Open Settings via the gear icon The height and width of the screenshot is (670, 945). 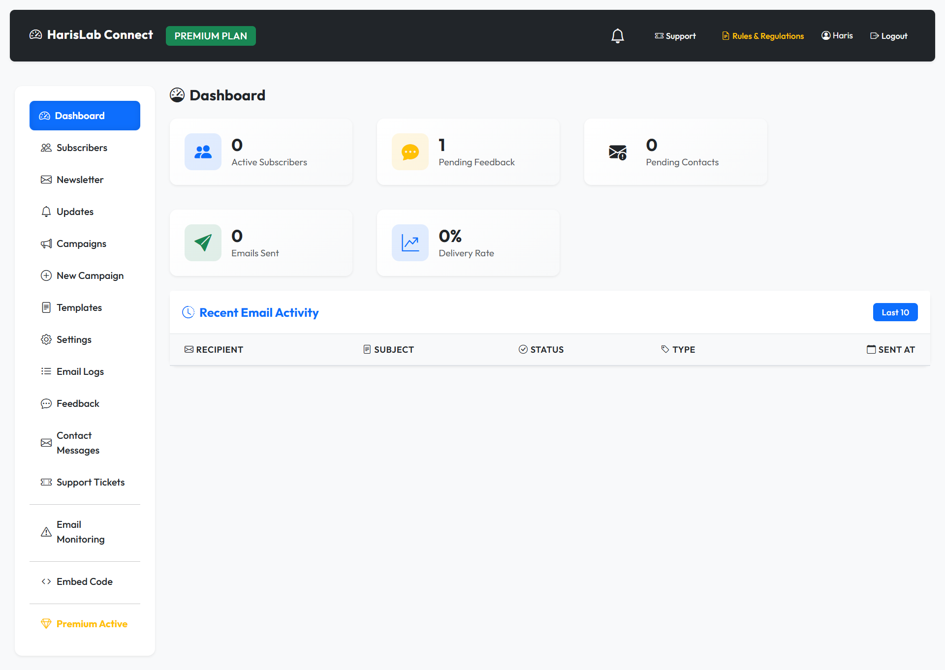[x=46, y=339]
